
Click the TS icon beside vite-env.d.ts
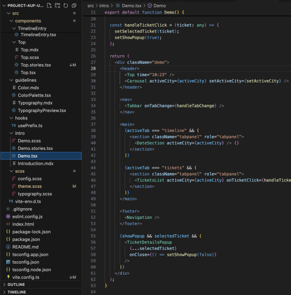point(11,201)
